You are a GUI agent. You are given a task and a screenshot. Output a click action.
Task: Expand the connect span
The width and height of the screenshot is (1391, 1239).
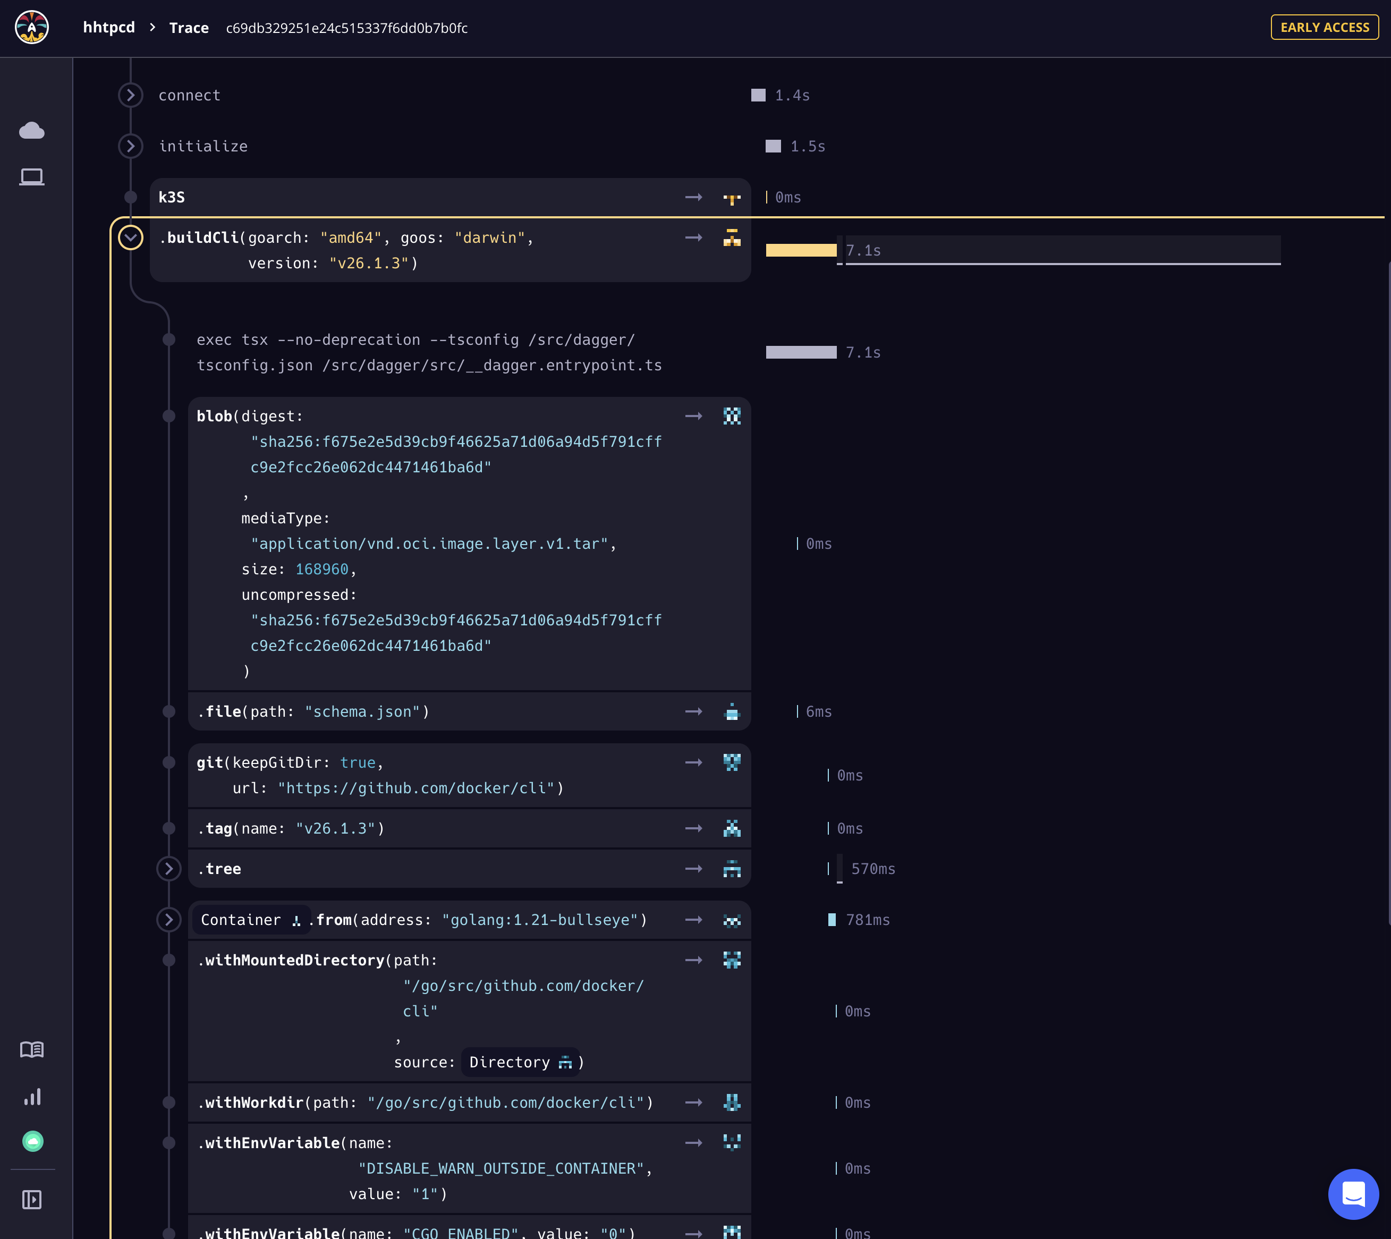(x=130, y=95)
